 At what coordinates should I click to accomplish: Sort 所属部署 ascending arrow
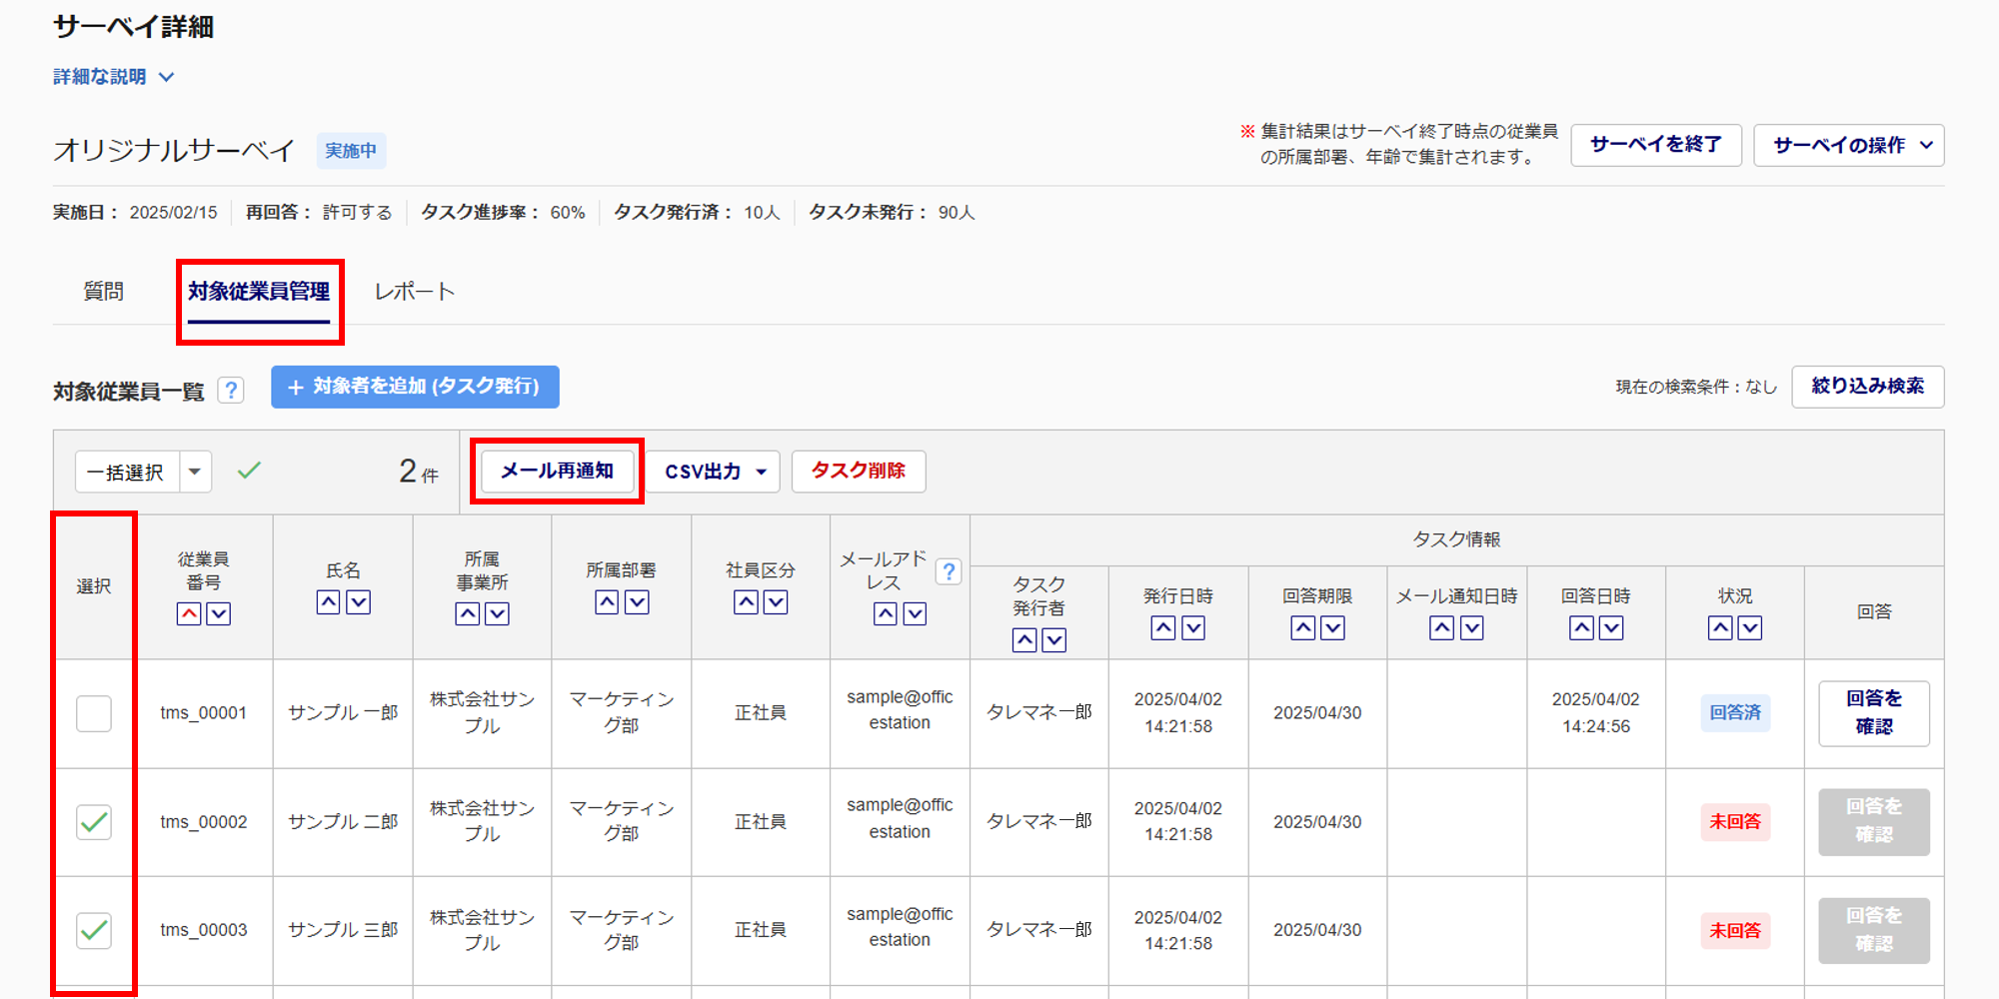pos(607,601)
